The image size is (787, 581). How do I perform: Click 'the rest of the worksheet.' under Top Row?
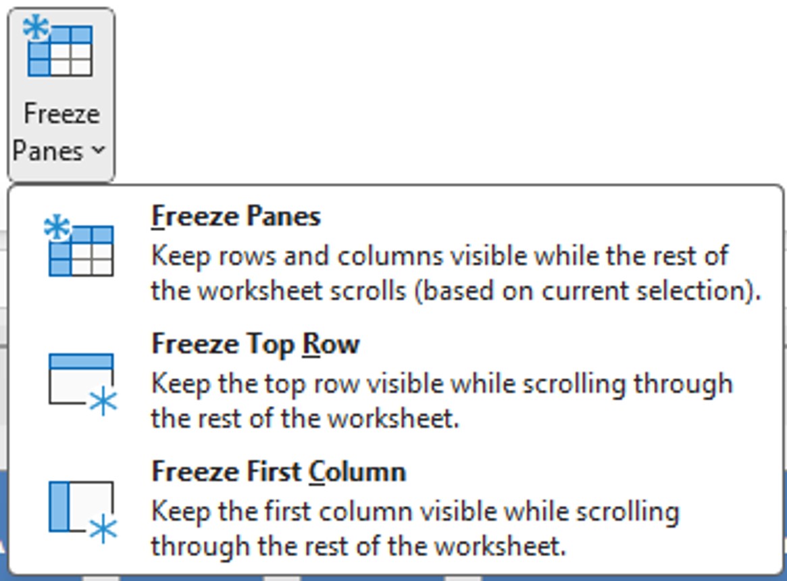click(x=305, y=418)
